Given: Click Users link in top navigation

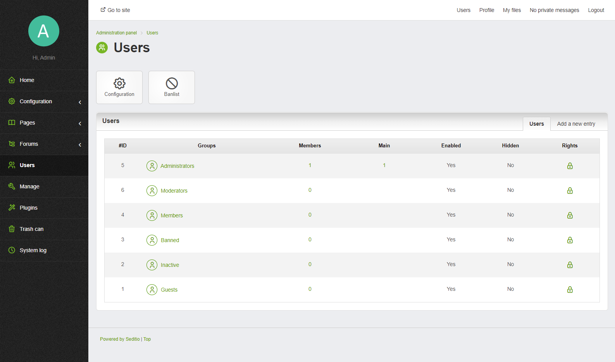Looking at the screenshot, I should [x=463, y=10].
